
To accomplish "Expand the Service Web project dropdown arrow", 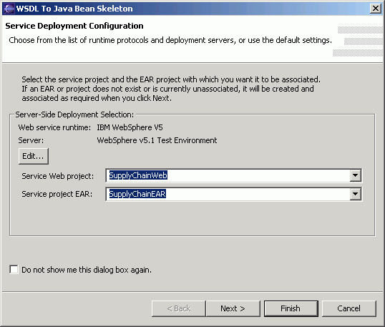I will (x=355, y=175).
